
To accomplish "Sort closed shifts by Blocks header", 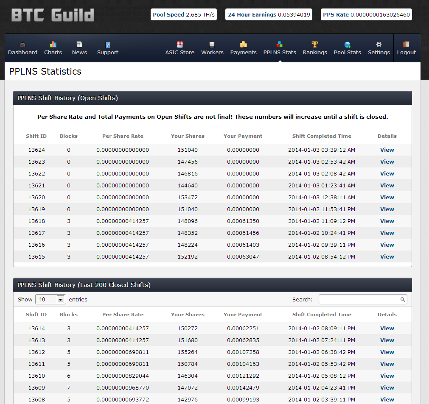I will point(69,315).
